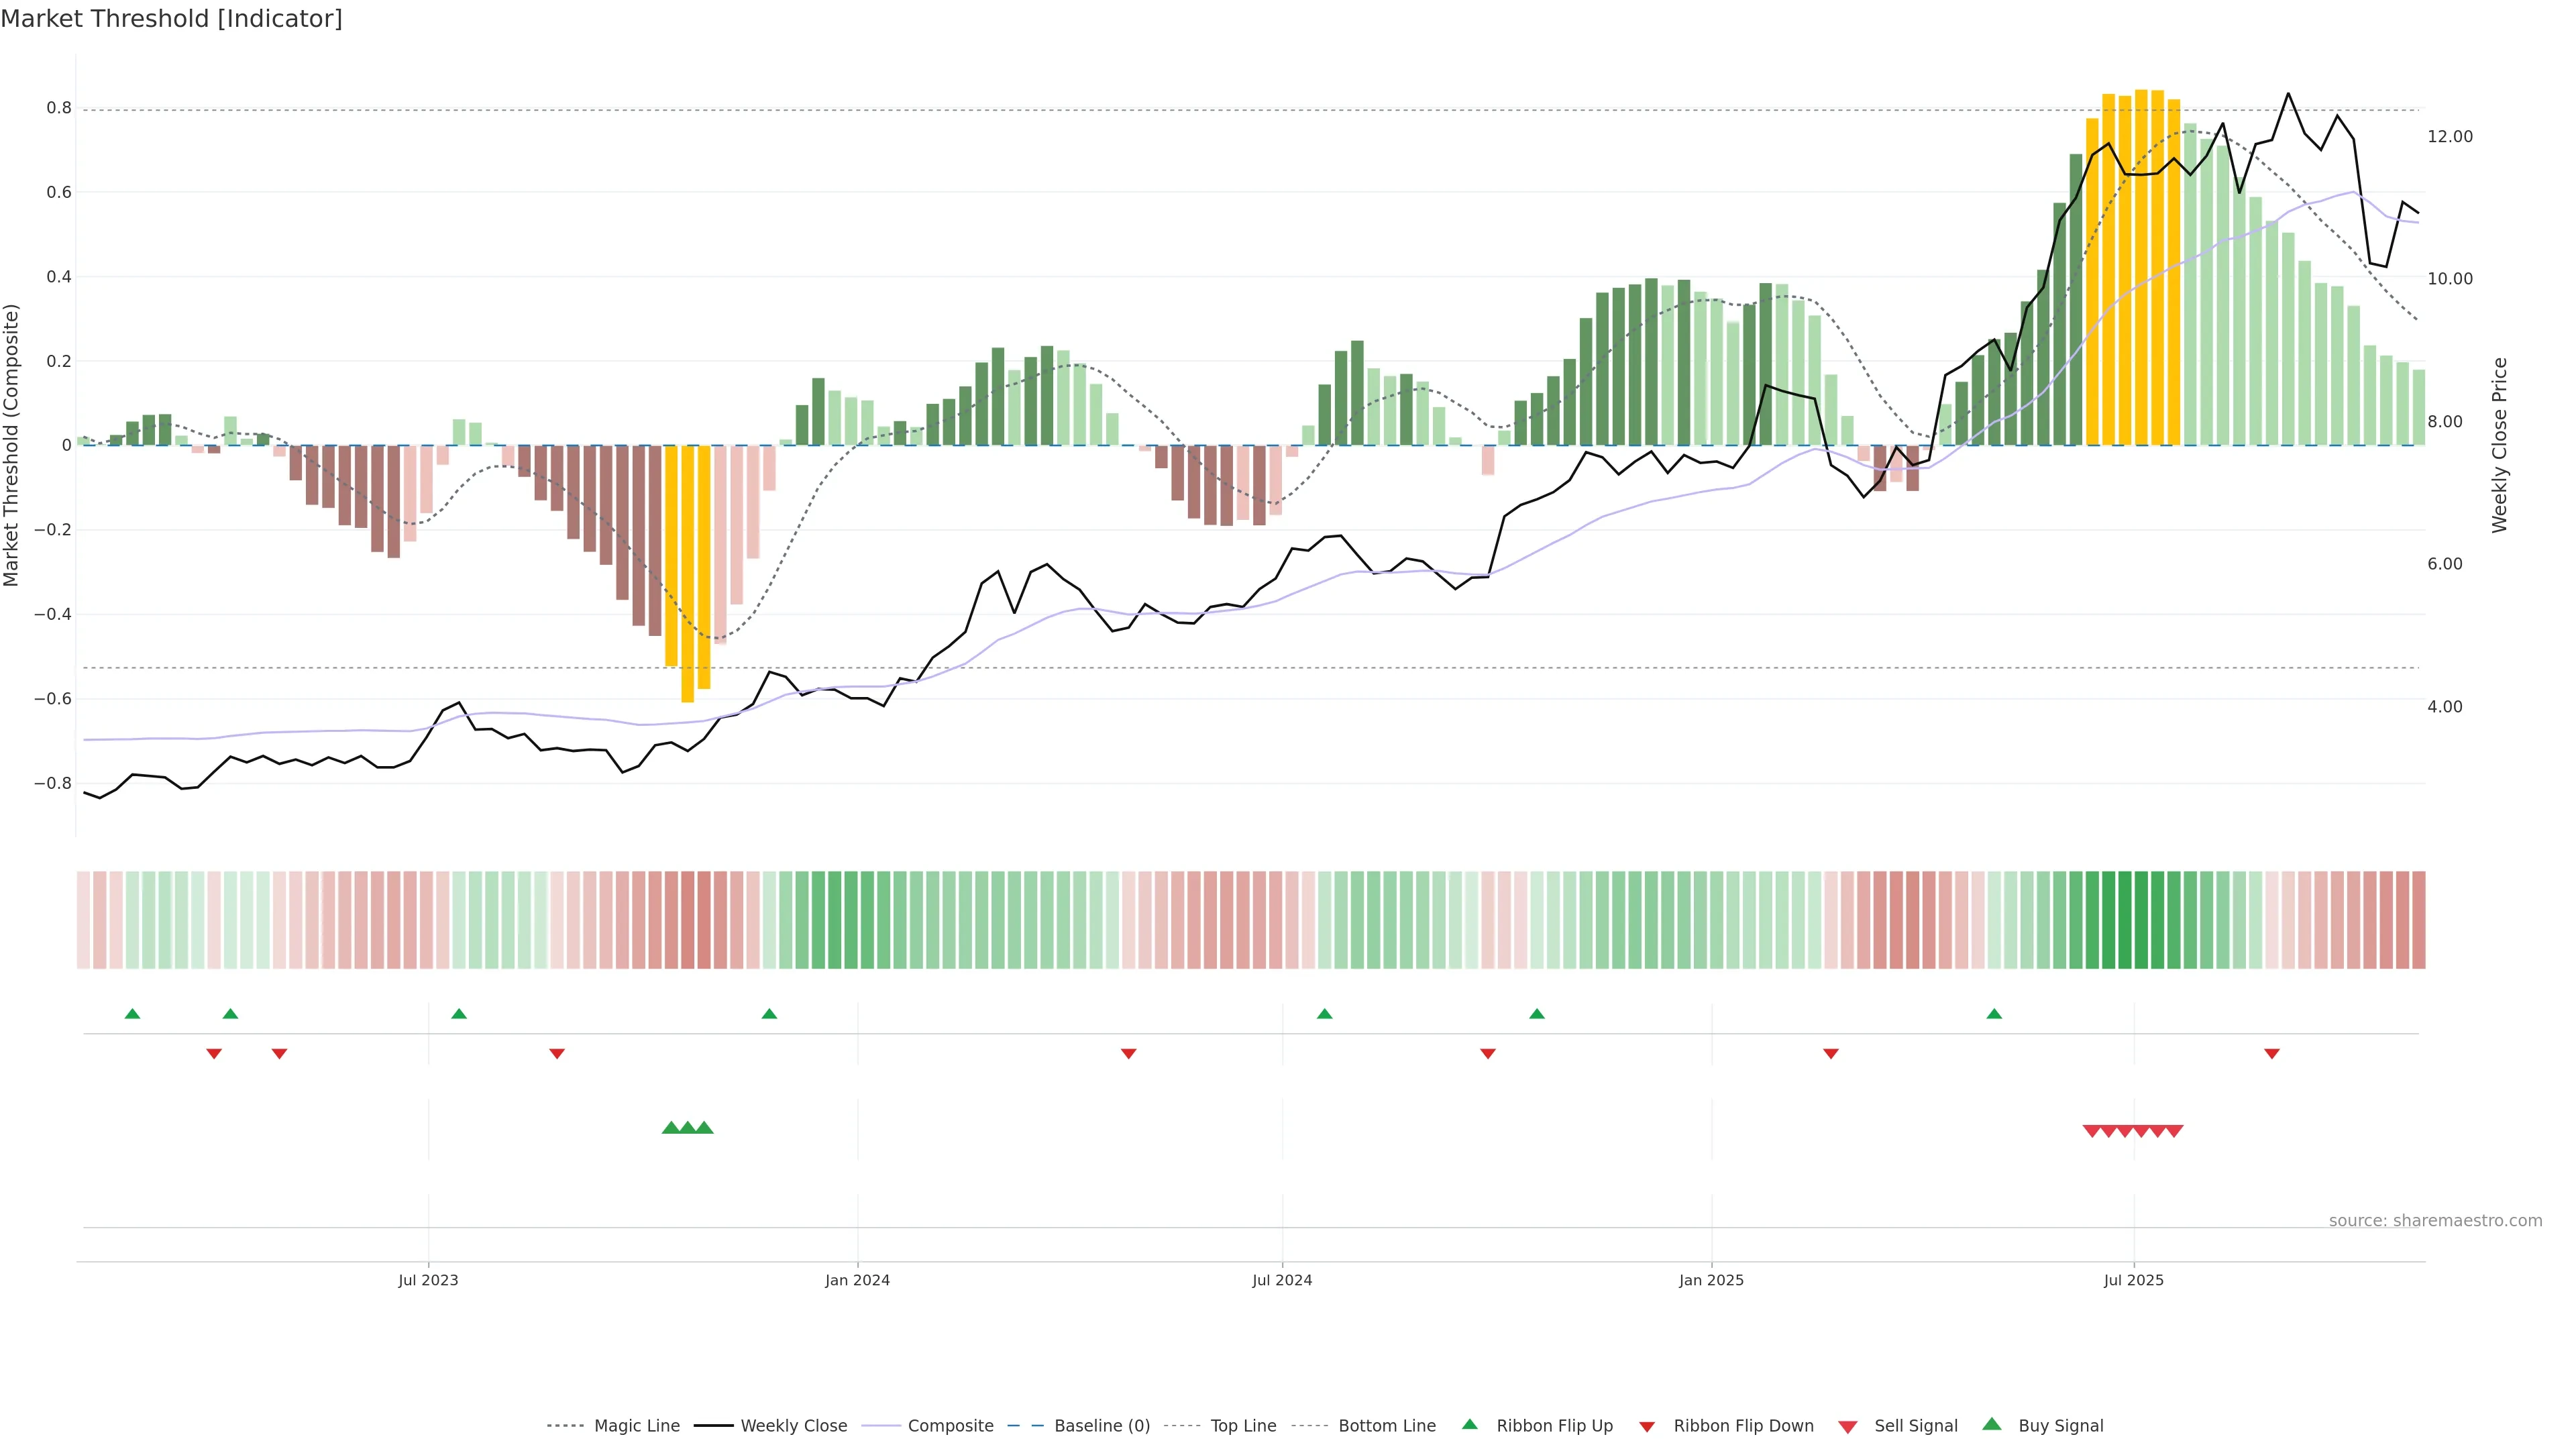Click the Ribbon Flip Up legend triangle icon
The width and height of the screenshot is (2576, 1449).
[1469, 1425]
